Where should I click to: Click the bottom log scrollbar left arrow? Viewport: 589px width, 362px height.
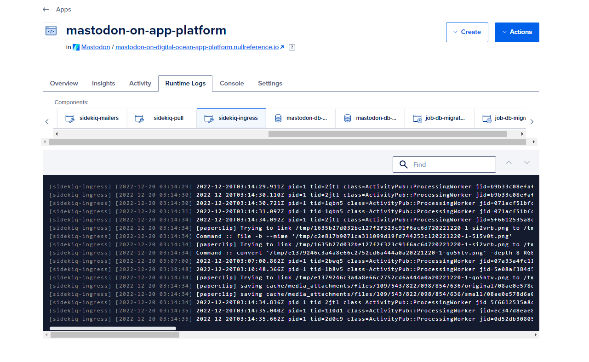[46, 335]
